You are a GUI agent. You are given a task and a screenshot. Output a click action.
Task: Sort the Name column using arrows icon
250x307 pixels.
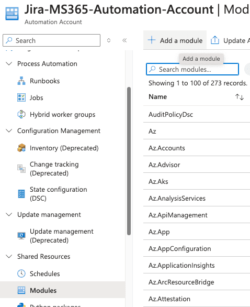point(239,97)
